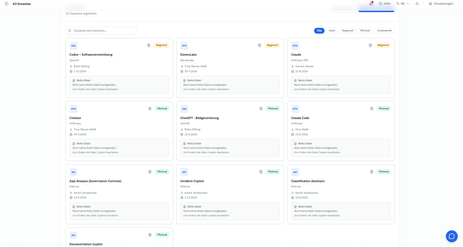
Task: Delete the Claude Code system
Action: coord(372,109)
